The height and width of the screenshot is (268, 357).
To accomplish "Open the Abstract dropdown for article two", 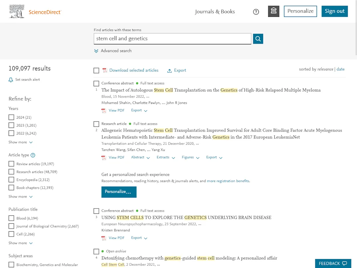I will pos(140,158).
